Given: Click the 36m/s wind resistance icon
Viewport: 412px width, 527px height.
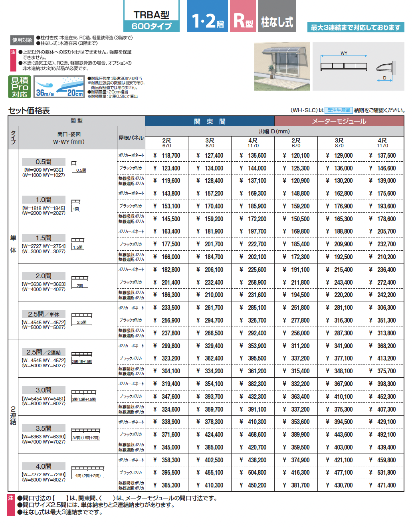Looking at the screenshot, I should click(x=45, y=87).
